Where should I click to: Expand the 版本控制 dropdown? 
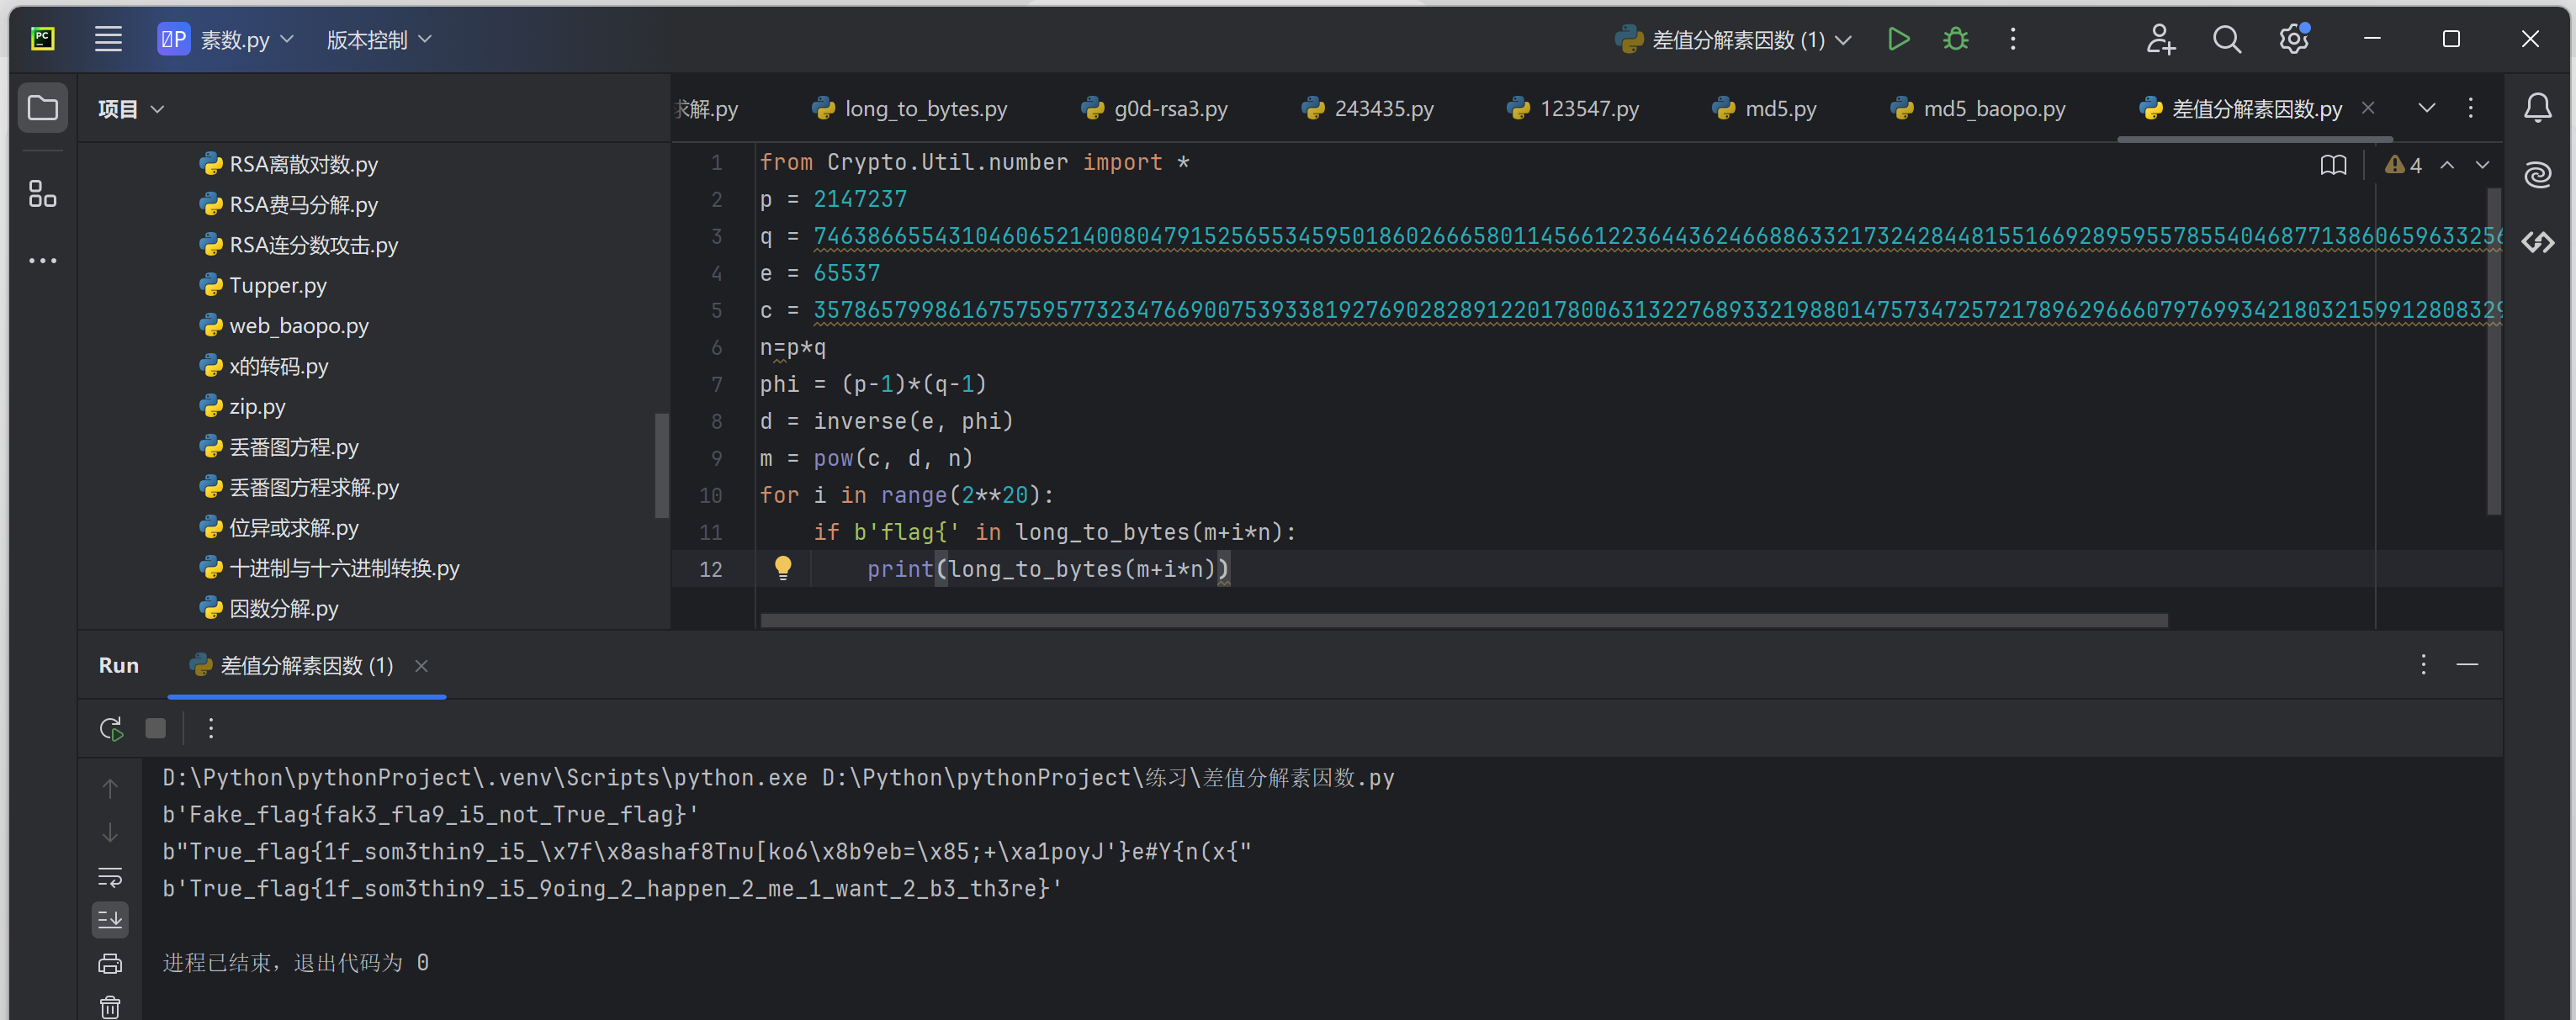(379, 40)
